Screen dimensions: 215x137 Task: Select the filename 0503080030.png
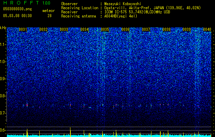[17, 9]
